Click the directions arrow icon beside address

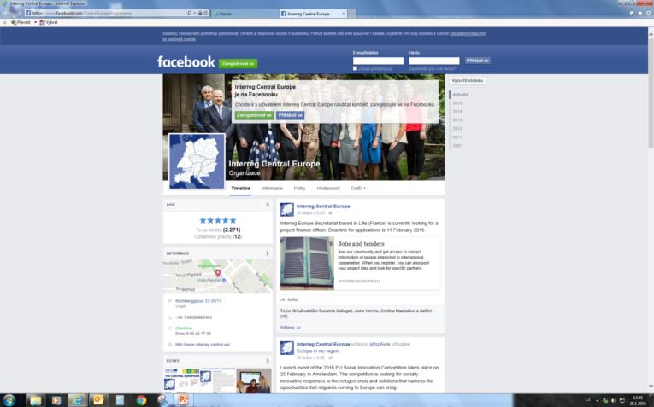[x=170, y=301]
